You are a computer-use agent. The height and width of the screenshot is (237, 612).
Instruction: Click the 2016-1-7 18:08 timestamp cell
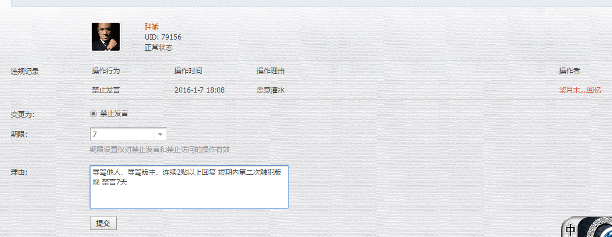coord(199,90)
